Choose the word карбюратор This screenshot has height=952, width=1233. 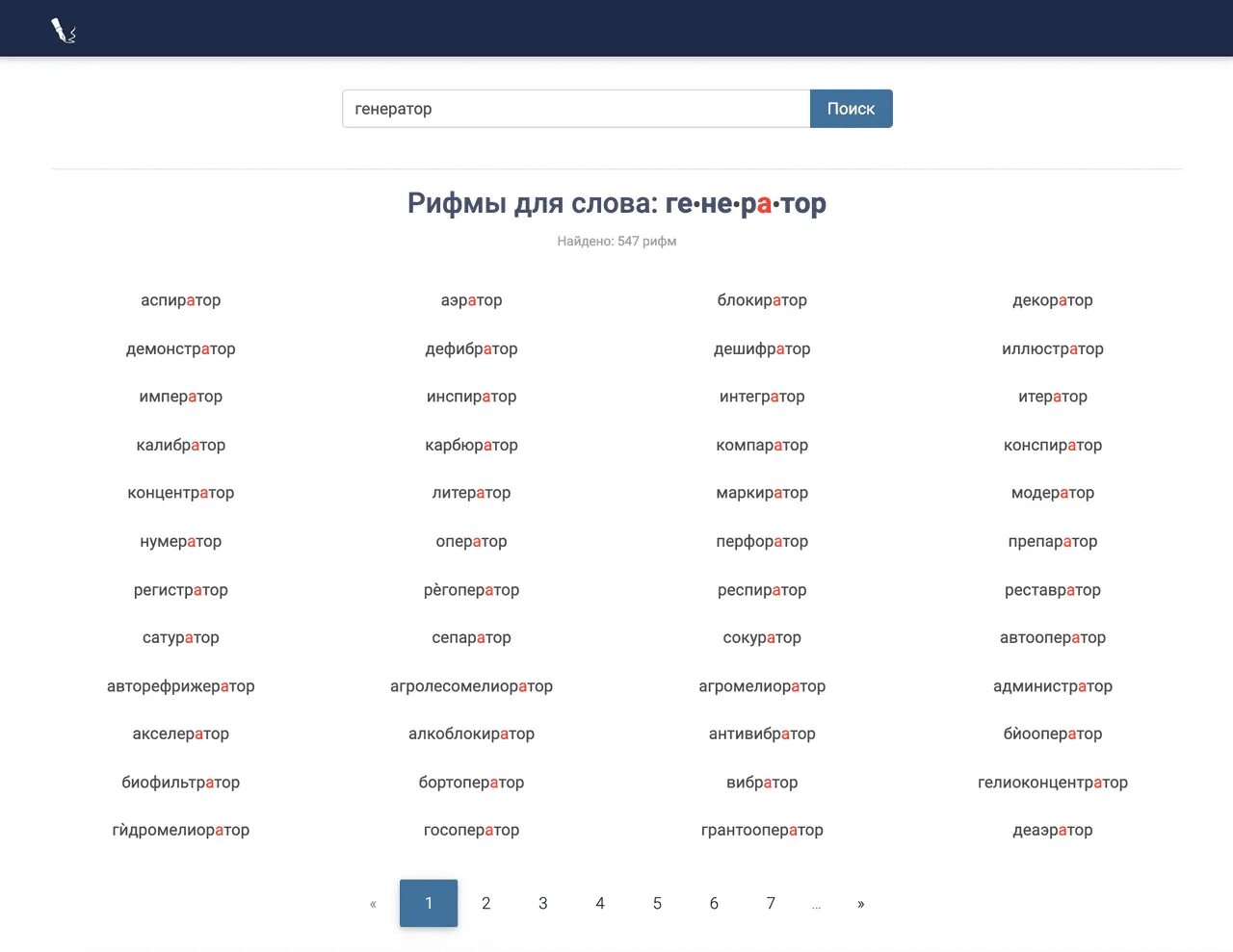coord(472,445)
